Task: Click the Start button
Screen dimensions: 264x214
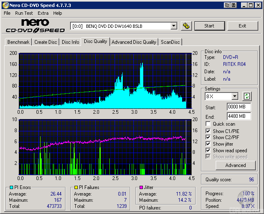Action: point(209,26)
